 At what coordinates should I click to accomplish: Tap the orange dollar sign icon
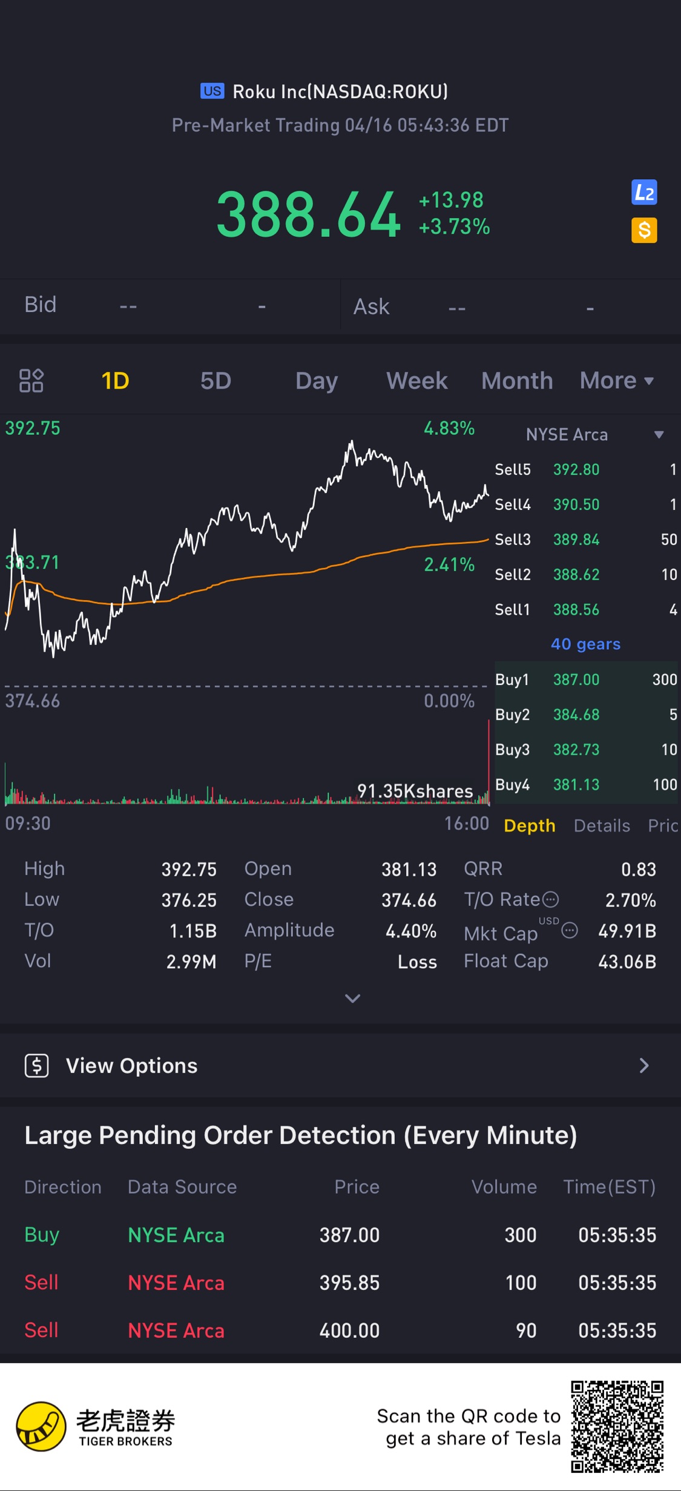pyautogui.click(x=644, y=230)
